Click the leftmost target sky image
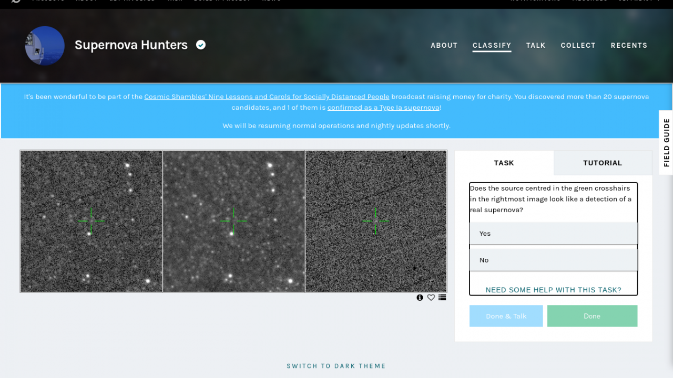 click(x=91, y=221)
